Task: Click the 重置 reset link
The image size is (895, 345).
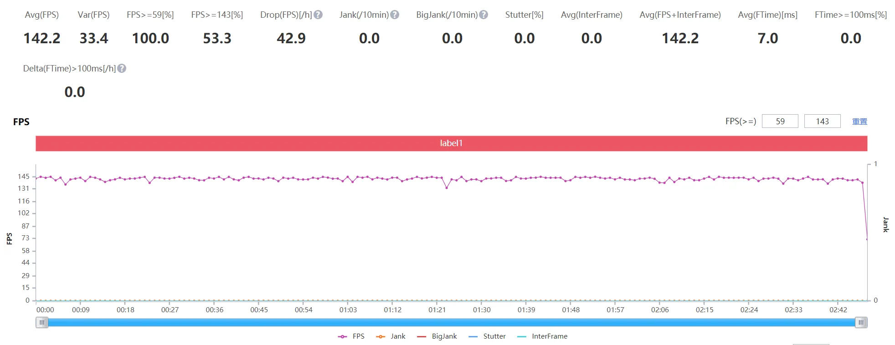Action: pyautogui.click(x=859, y=122)
